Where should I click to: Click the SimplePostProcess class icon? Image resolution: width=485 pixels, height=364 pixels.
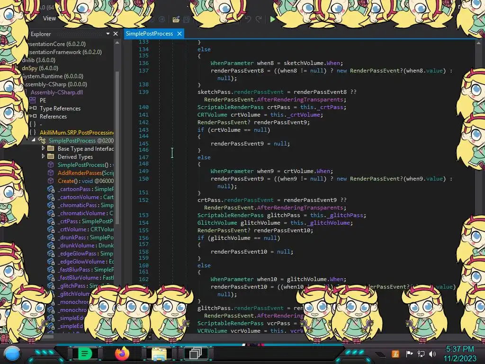tap(42, 140)
